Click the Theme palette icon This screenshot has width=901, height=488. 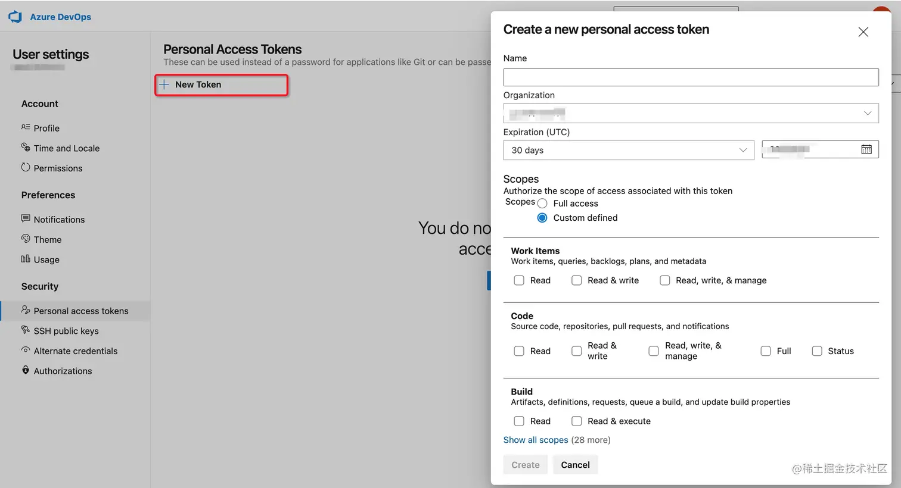[26, 239]
